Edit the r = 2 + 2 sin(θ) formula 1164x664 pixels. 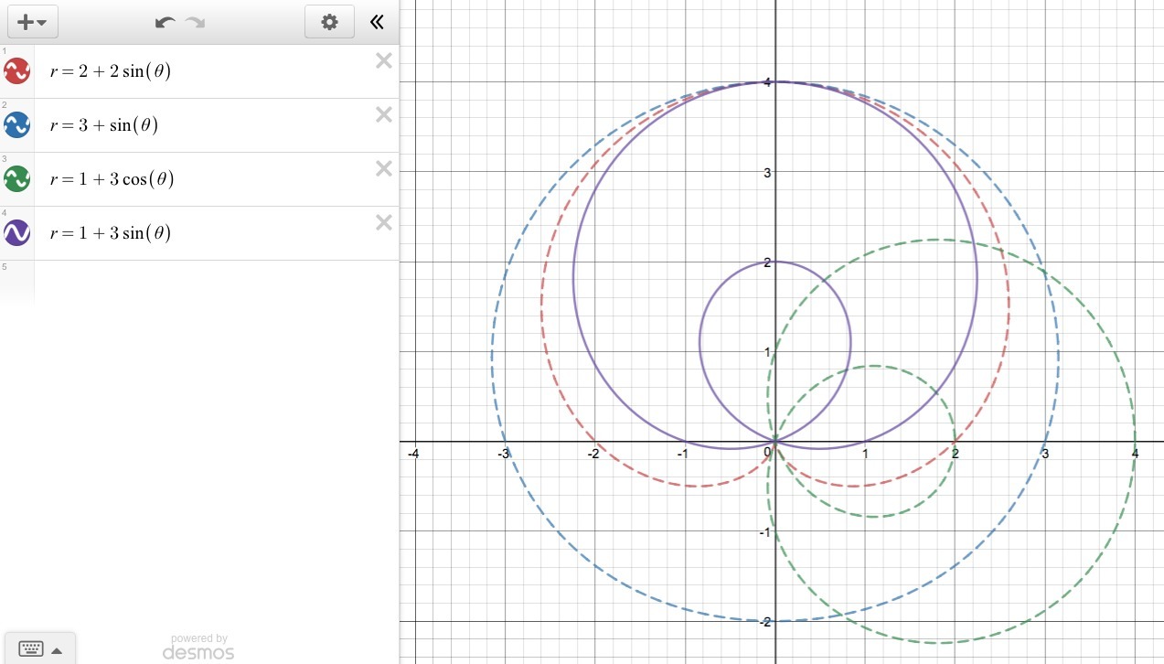111,71
